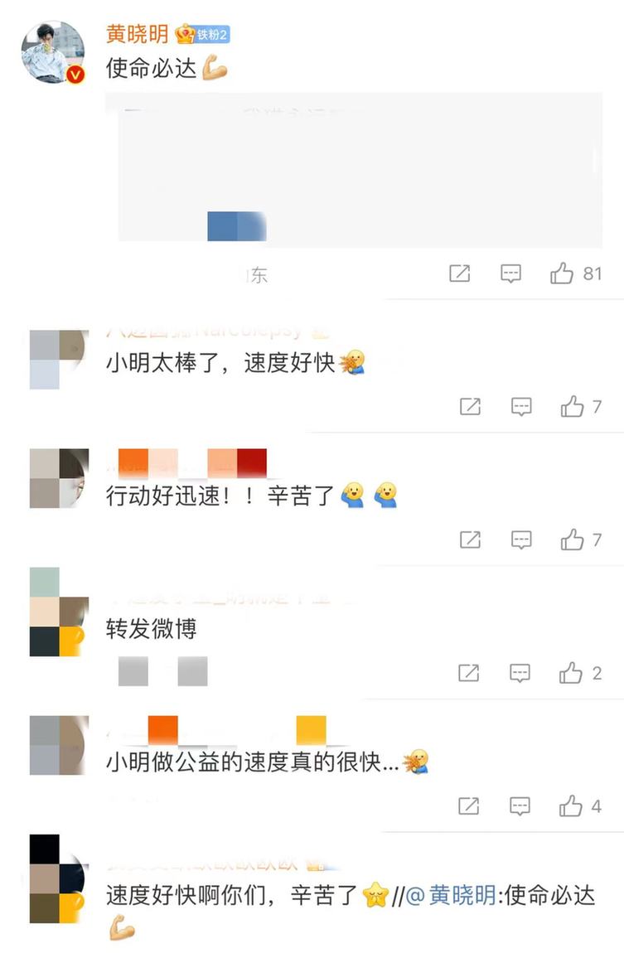Like the comment 小明太棒了，速度好快
This screenshot has width=624, height=953.
572,406
